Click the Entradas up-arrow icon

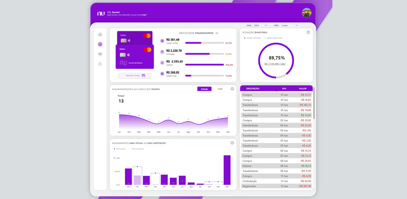(x=162, y=52)
